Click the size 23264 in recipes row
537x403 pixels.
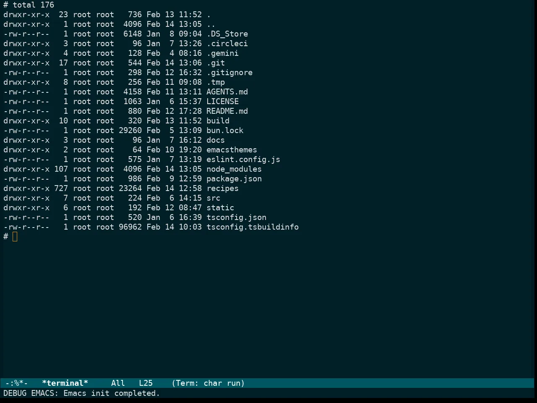point(130,188)
